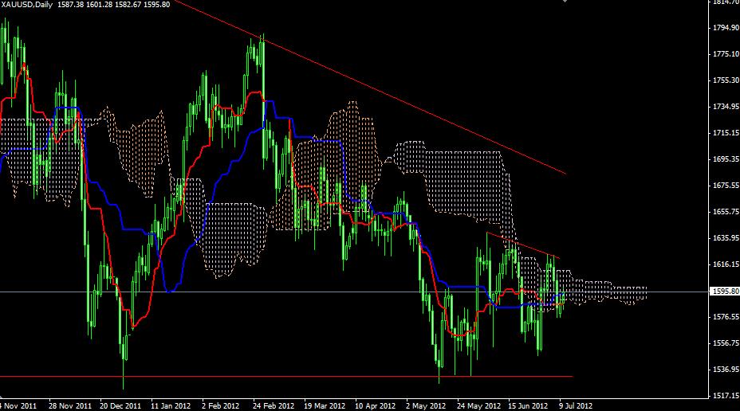Image resolution: width=740 pixels, height=411 pixels.
Task: Select the 2 May 2012 date label
Action: (x=425, y=405)
